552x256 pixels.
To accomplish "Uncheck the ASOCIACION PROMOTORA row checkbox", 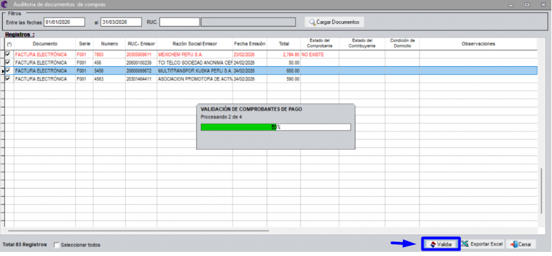I will tap(8, 78).
